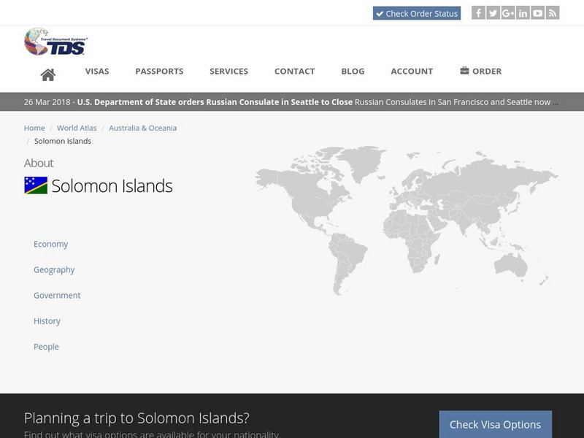Image resolution: width=584 pixels, height=438 pixels.
Task: Open the PASSPORTS menu
Action: tap(158, 71)
